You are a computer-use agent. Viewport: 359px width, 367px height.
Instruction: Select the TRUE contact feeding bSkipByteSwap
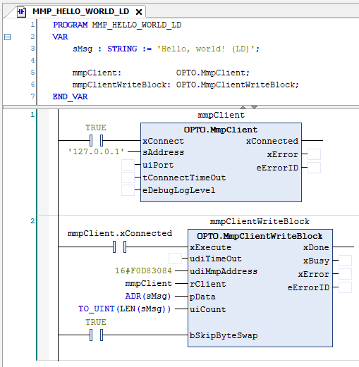pos(96,335)
